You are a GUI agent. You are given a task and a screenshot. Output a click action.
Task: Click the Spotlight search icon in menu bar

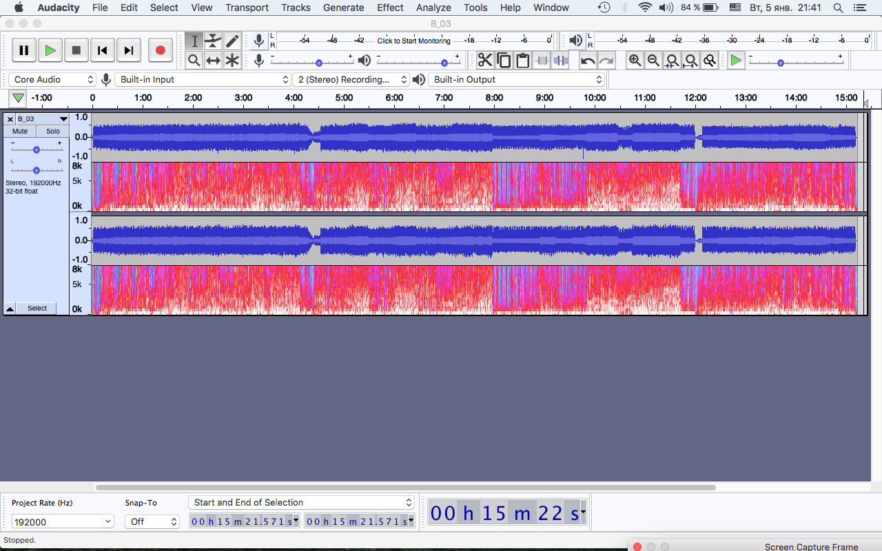(838, 8)
